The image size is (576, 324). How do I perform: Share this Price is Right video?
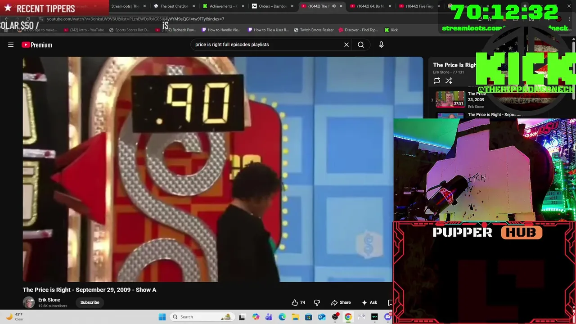341,302
